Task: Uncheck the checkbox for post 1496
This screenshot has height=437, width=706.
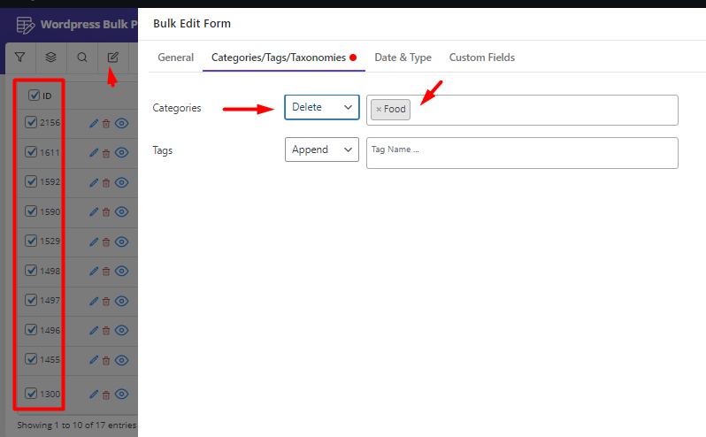Action: (x=31, y=329)
